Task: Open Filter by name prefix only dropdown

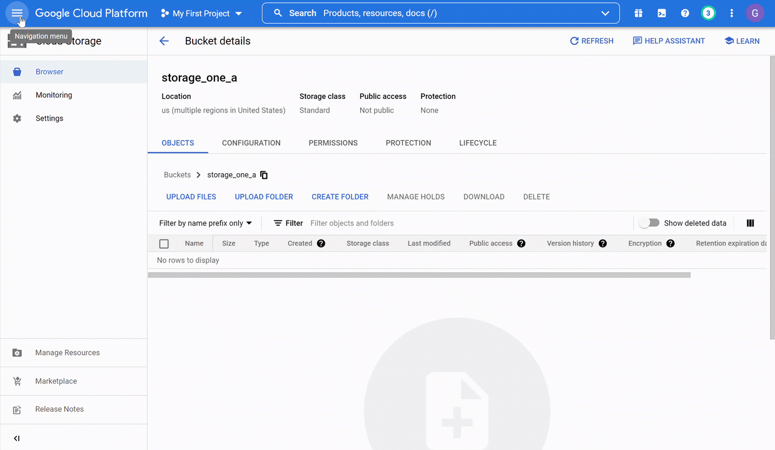Action: [x=206, y=223]
